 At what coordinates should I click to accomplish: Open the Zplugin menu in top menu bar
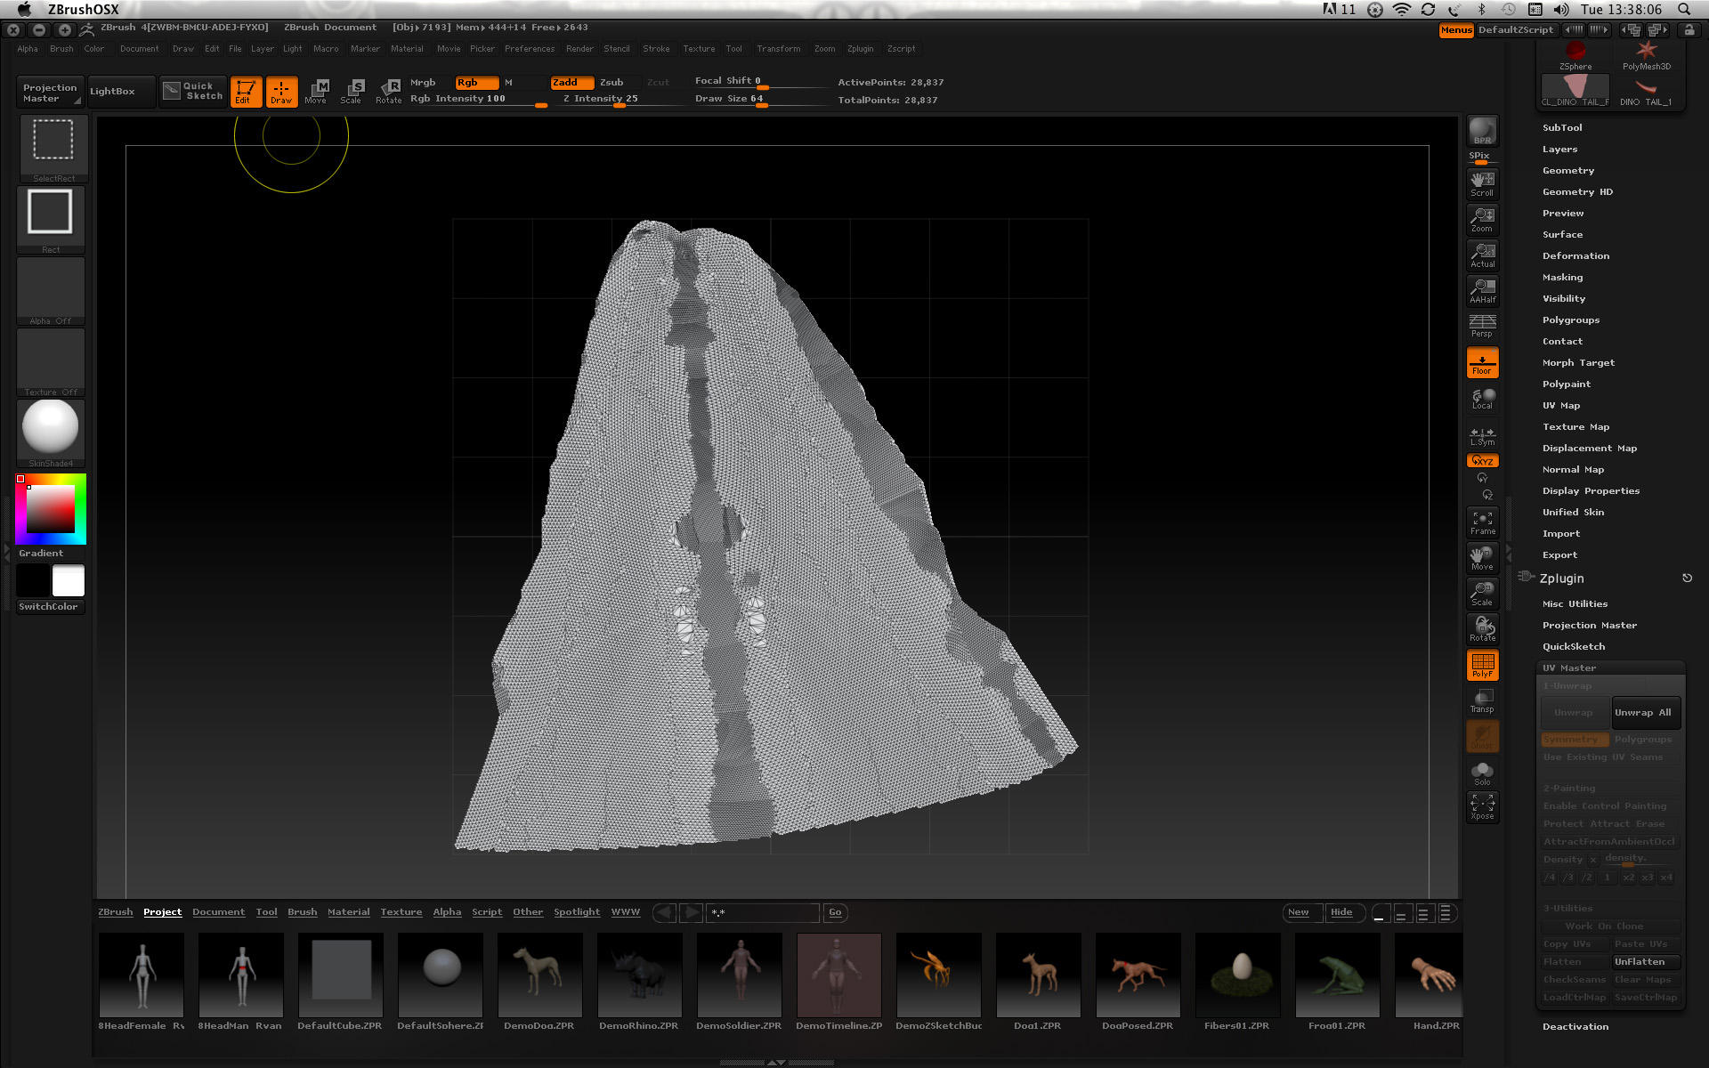pyautogui.click(x=860, y=49)
